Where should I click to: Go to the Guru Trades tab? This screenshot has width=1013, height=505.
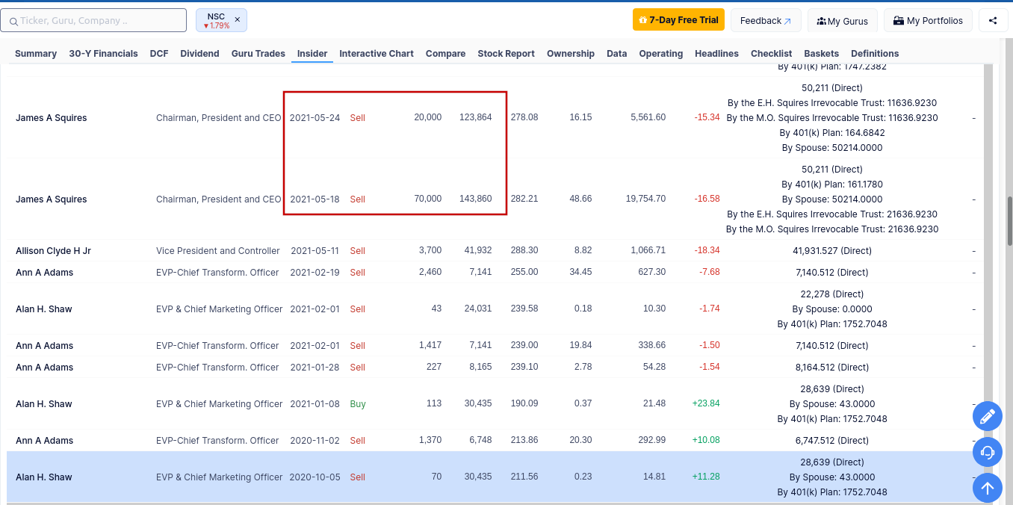point(258,54)
